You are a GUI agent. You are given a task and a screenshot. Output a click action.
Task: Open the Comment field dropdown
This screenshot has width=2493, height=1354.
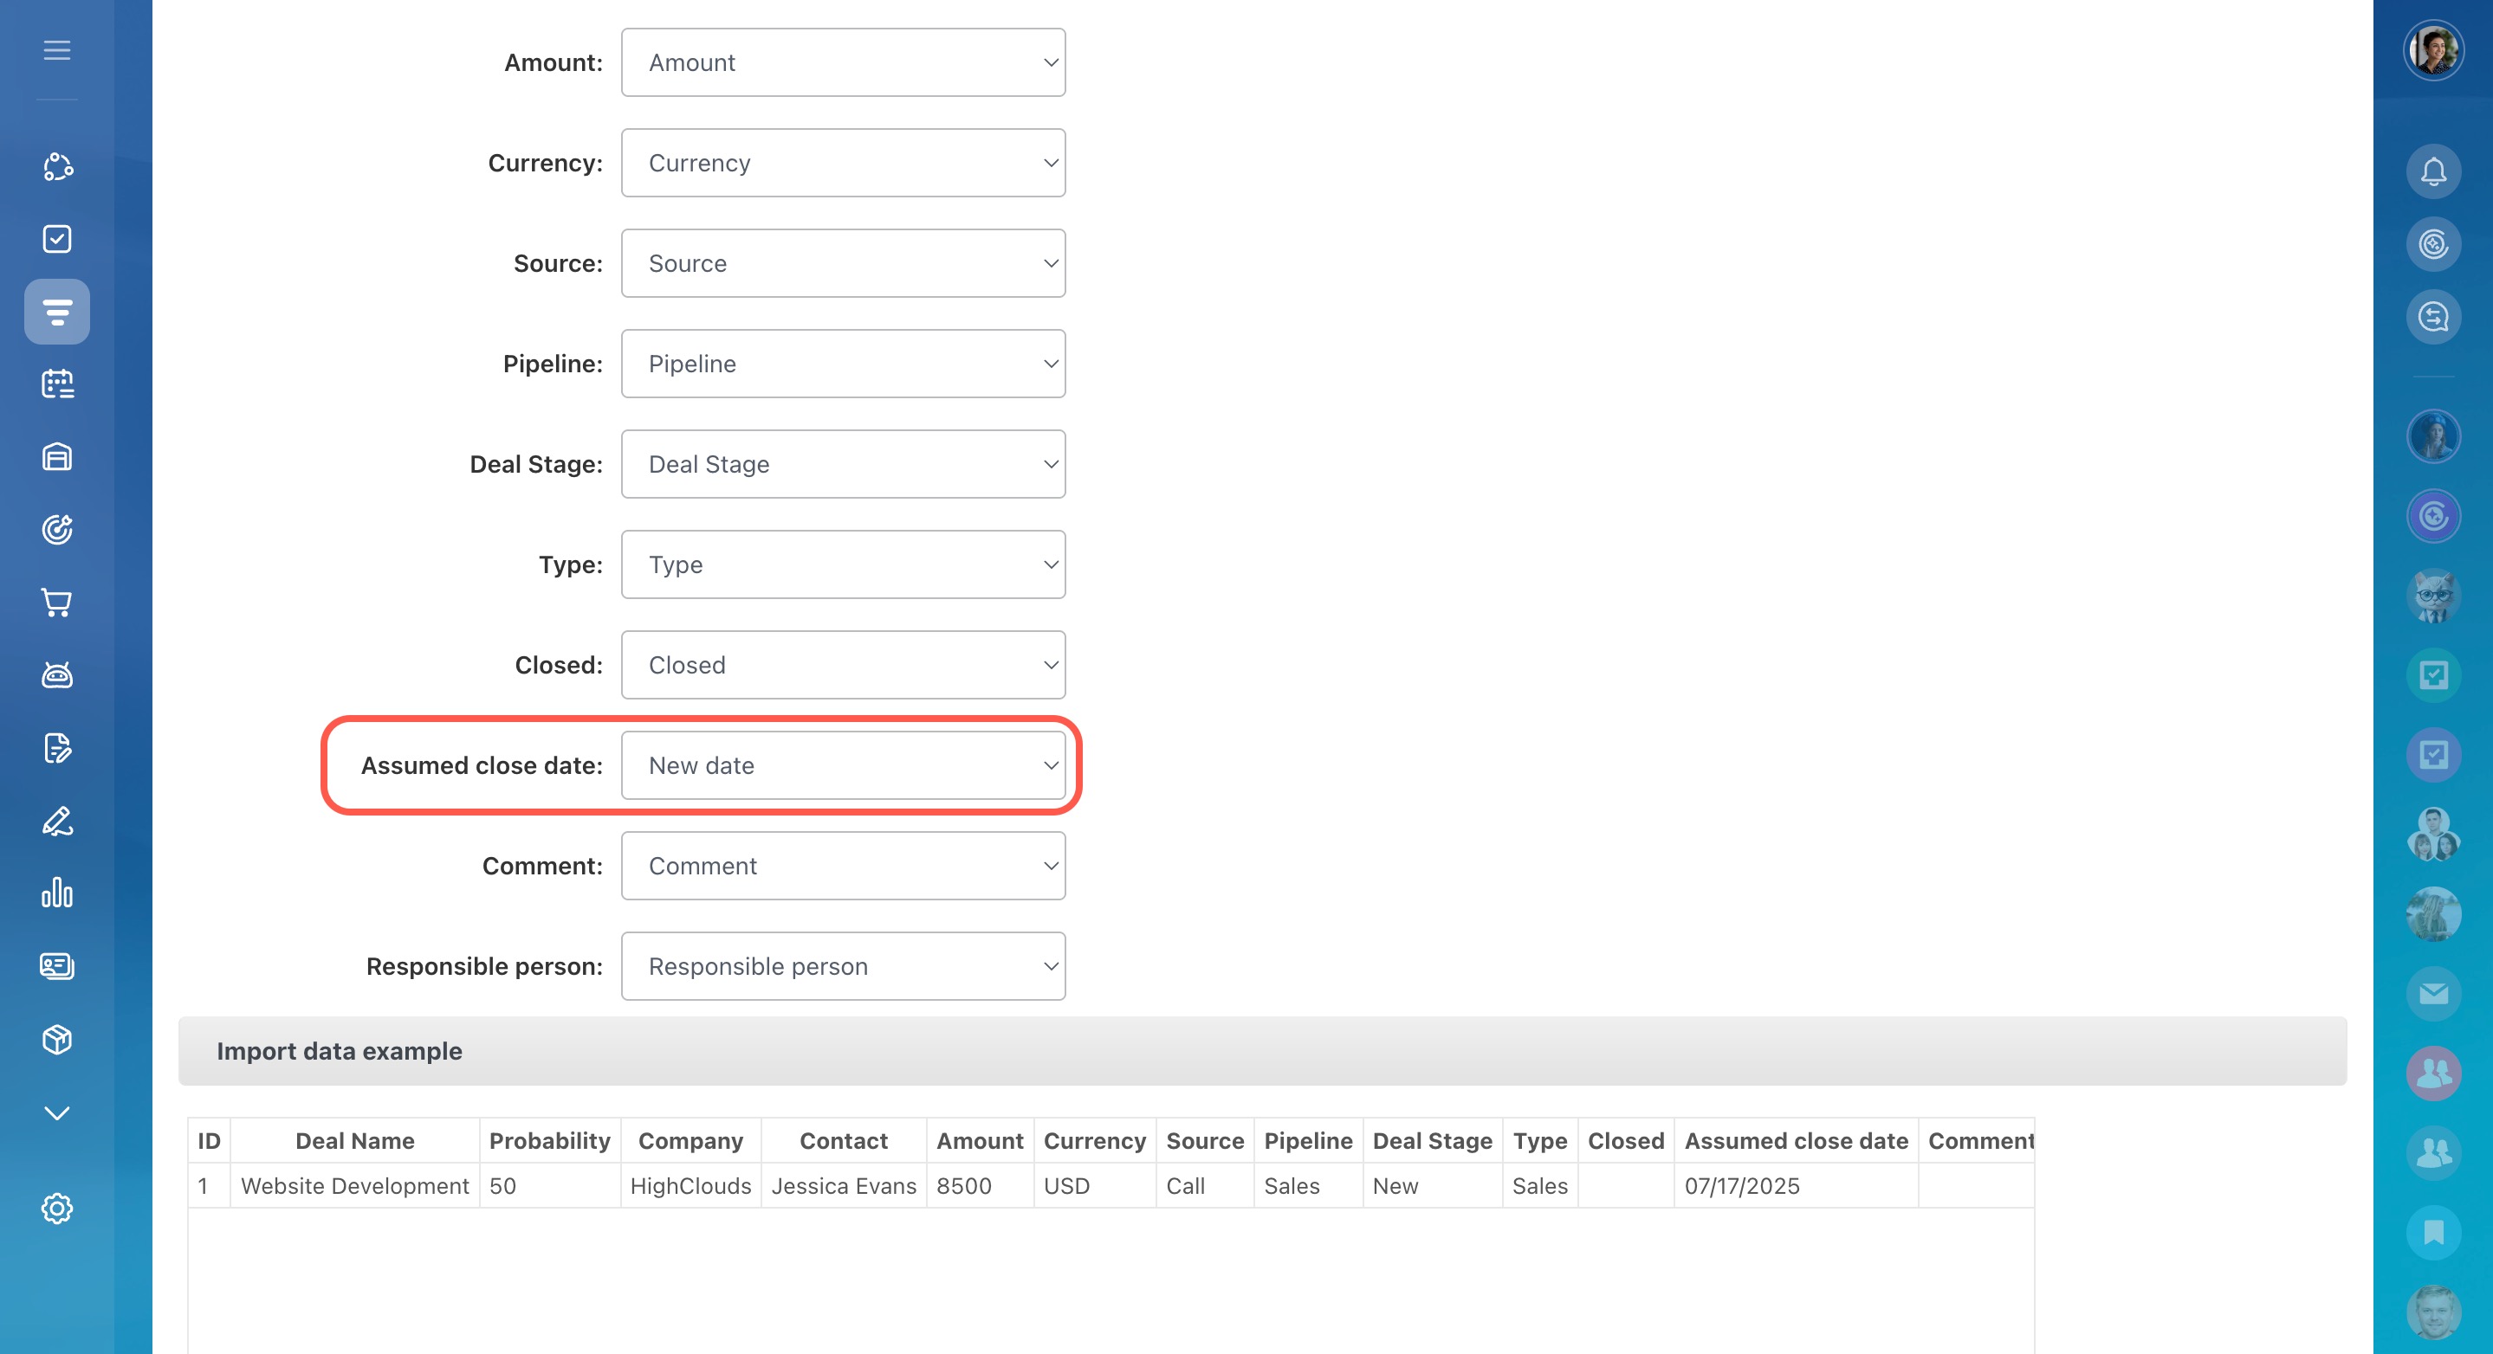[x=843, y=867]
